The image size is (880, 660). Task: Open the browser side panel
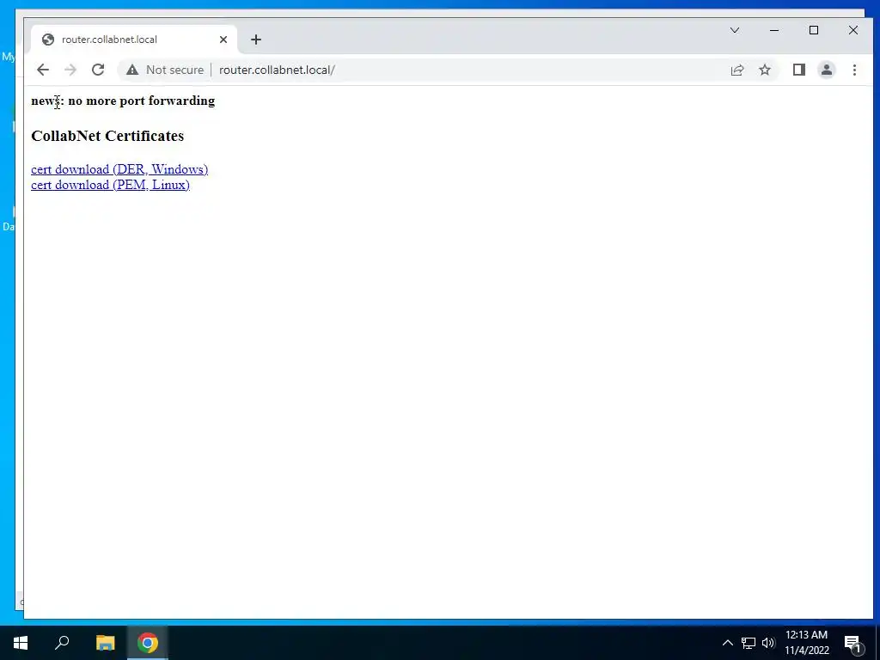point(799,70)
